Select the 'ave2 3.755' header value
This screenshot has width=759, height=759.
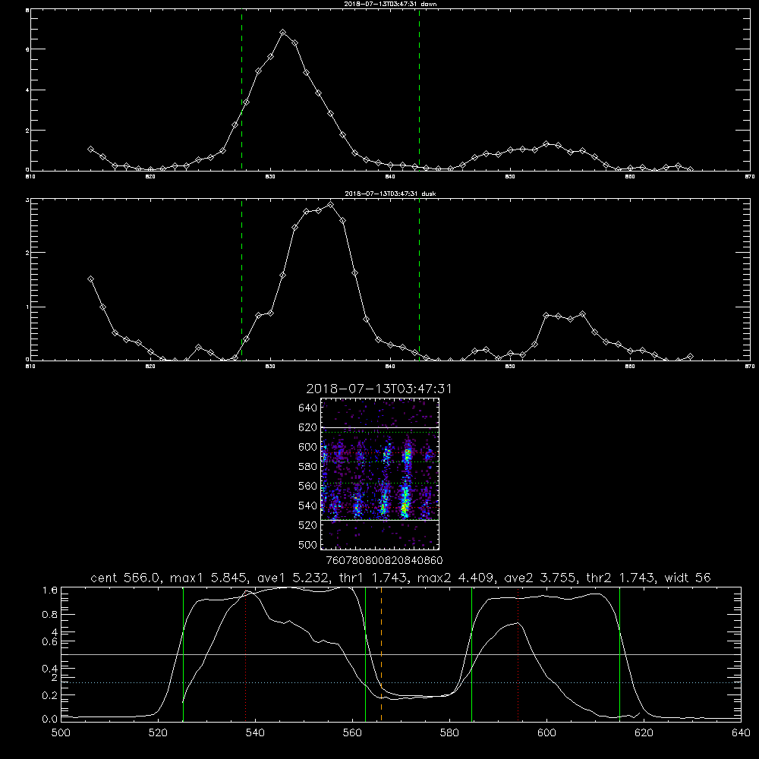click(x=540, y=578)
